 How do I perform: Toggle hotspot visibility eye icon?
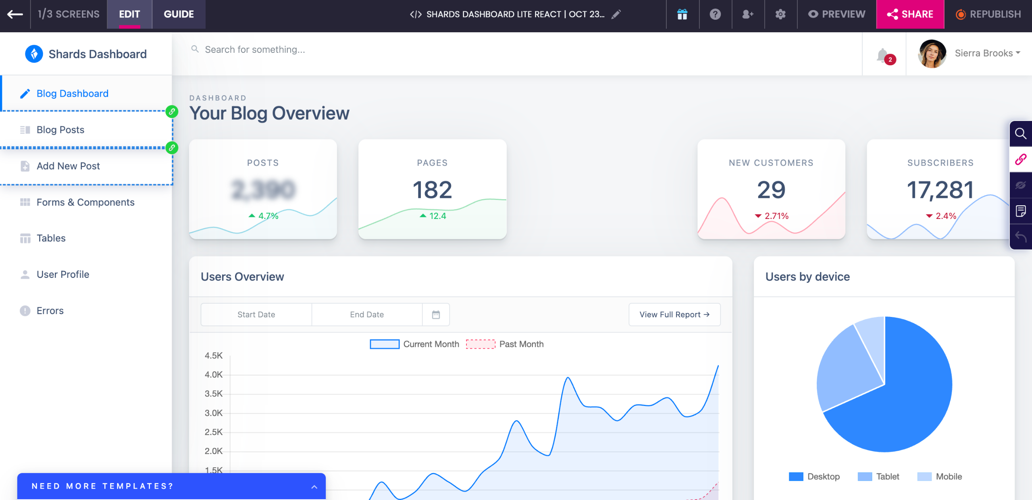(x=1020, y=185)
